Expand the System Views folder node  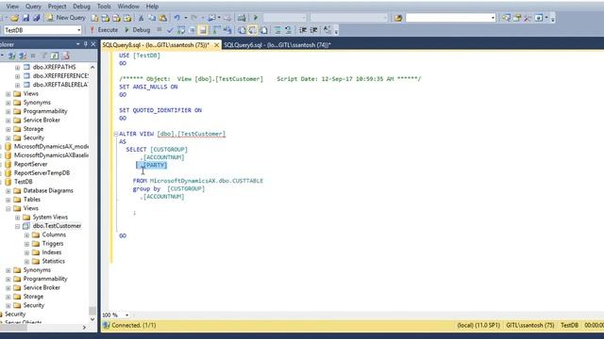pyautogui.click(x=17, y=218)
